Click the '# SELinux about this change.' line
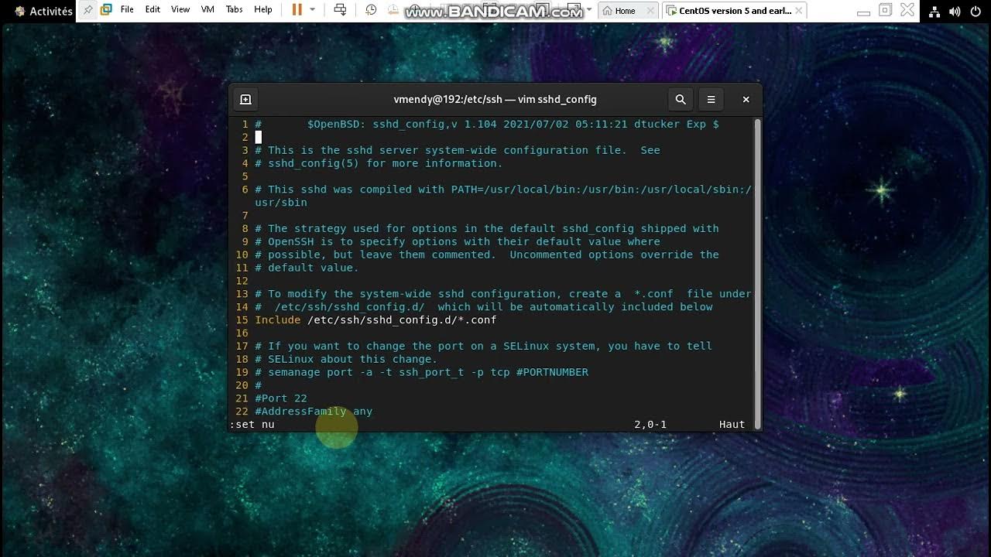The image size is (991, 557). (346, 359)
